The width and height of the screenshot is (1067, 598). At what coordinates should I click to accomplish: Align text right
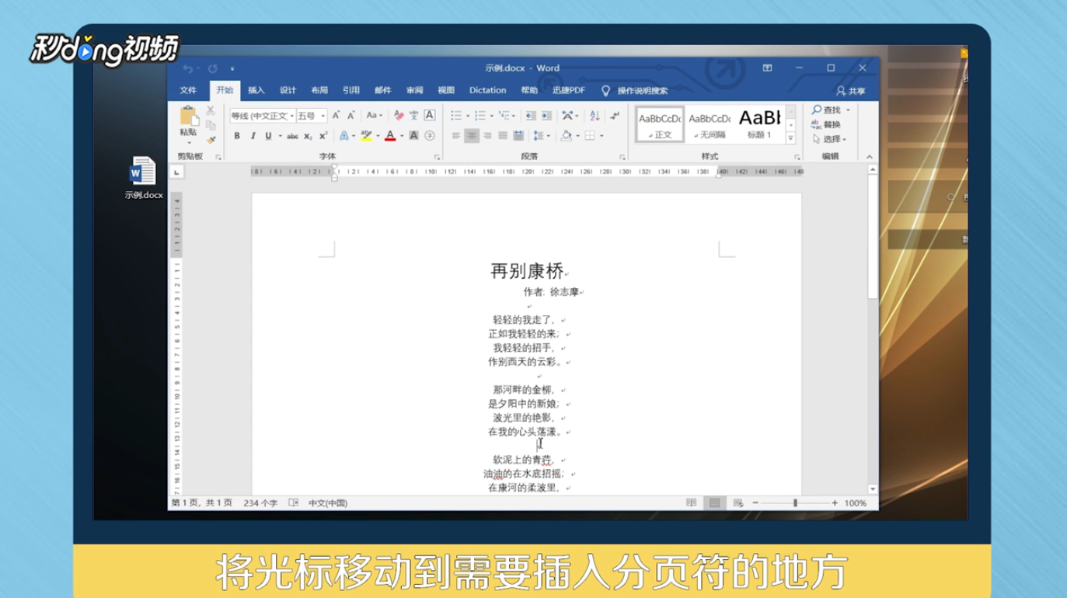pyautogui.click(x=487, y=136)
